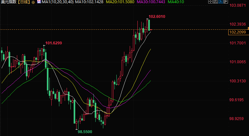Click the 101.7001 axis value
The image size is (249, 136).
238,43
